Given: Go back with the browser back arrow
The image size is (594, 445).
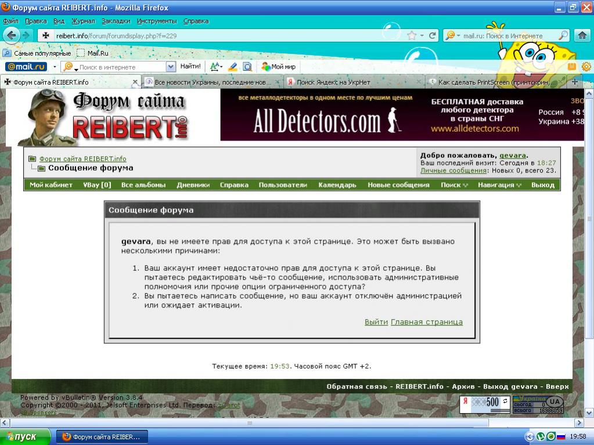Looking at the screenshot, I should click(x=11, y=35).
